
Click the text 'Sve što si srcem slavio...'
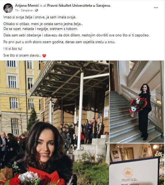pyautogui.click(x=22, y=55)
